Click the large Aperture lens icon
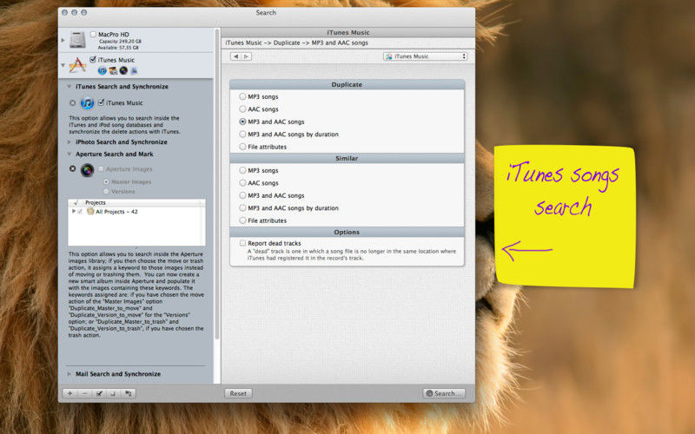The image size is (695, 434). click(x=88, y=169)
